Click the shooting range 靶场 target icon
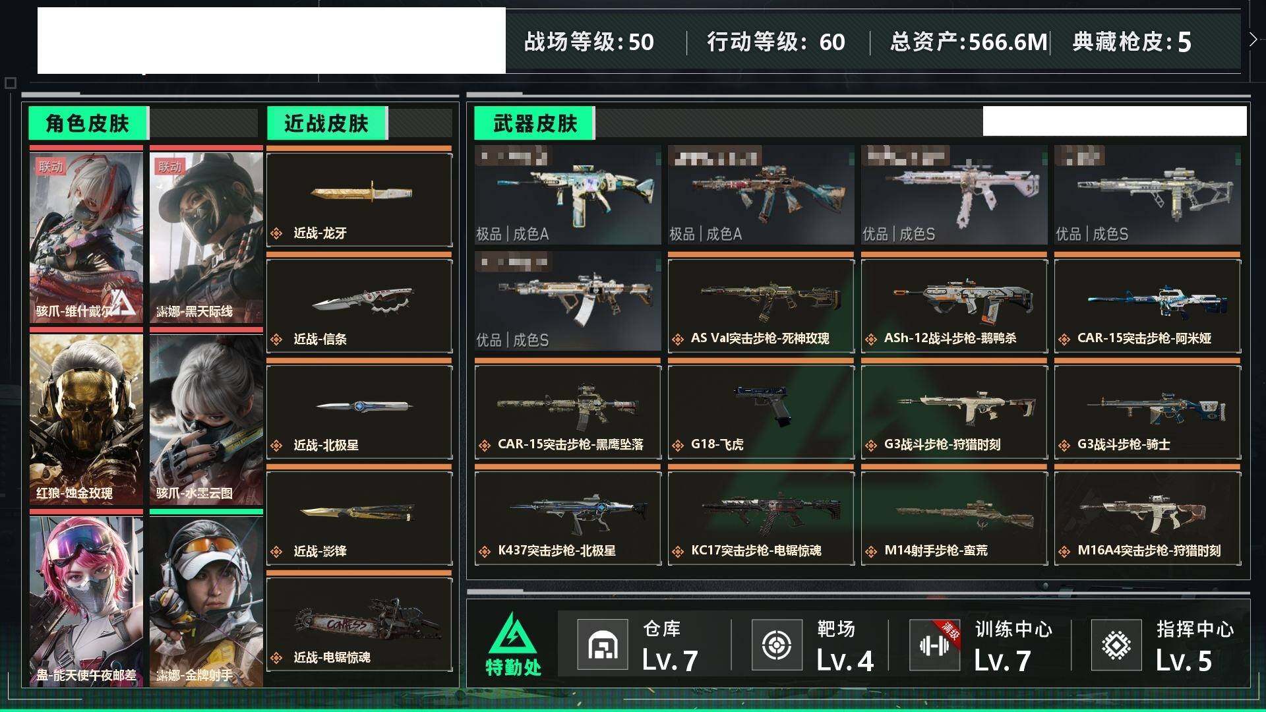1266x712 pixels. (777, 645)
